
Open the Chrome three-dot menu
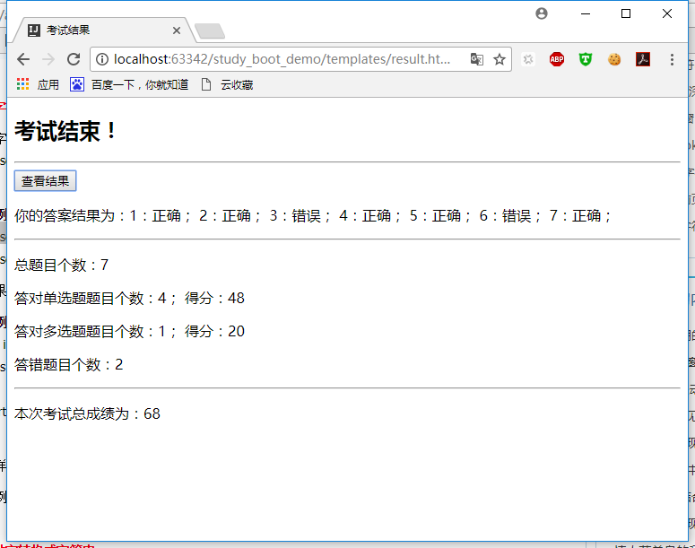click(x=672, y=59)
